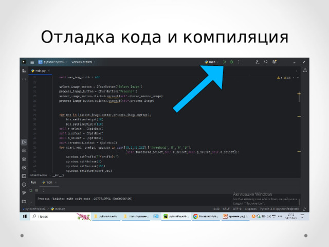Viewport: 329px width, 247px height.
Task: Open the pythonProject6 project dropdown
Action: click(53, 62)
